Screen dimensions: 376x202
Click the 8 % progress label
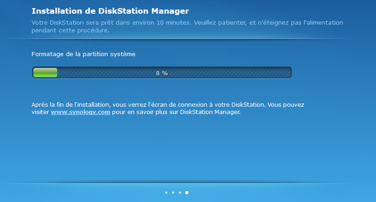pyautogui.click(x=162, y=73)
